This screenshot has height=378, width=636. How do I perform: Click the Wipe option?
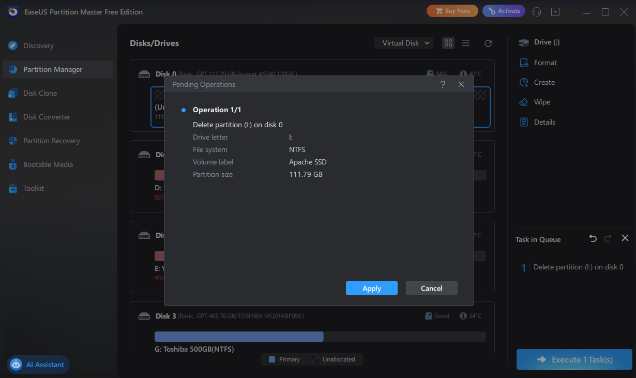[535, 102]
